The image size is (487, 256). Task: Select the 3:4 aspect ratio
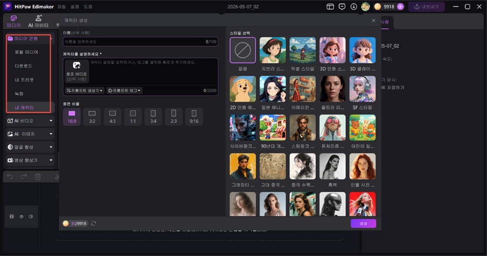point(154,117)
